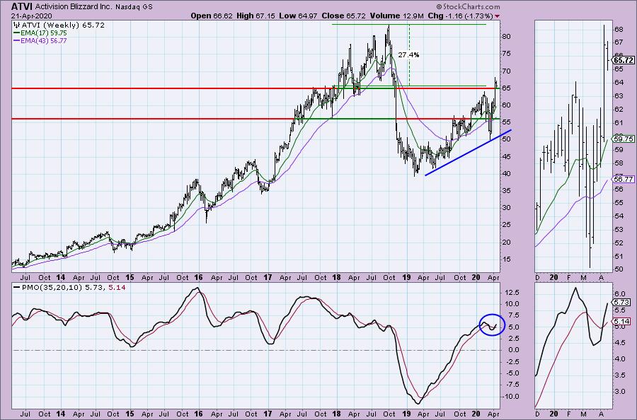Select the High 67.15 value

tap(256, 16)
